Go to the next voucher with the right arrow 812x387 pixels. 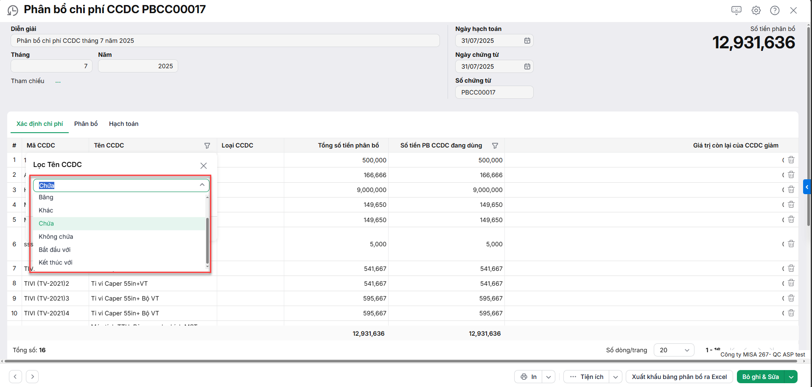tap(32, 376)
